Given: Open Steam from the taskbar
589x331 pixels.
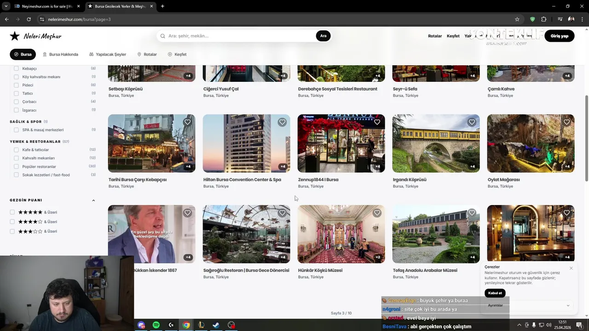Looking at the screenshot, I should coord(216,325).
